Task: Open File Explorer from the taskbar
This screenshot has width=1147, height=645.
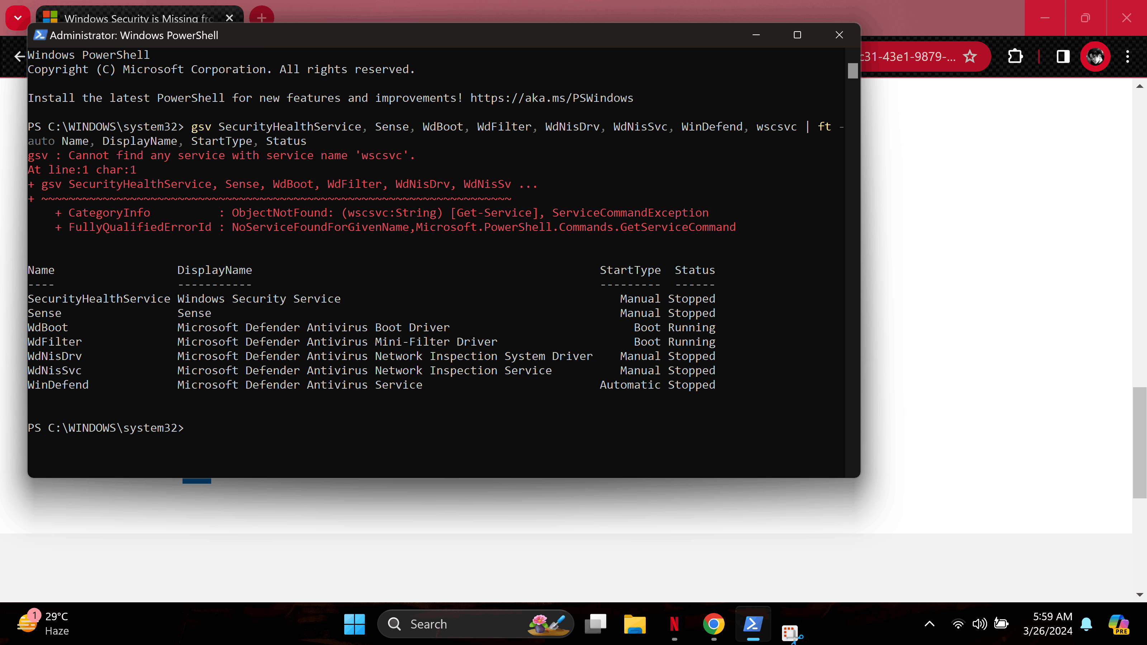Action: [635, 624]
